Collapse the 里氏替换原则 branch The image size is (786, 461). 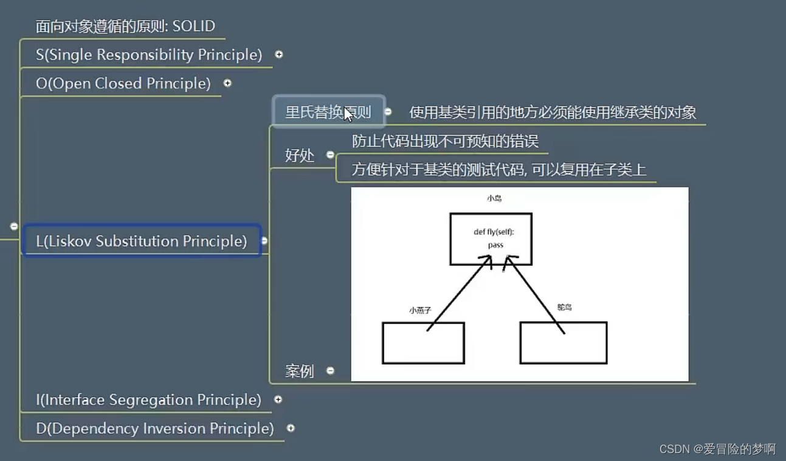click(x=388, y=112)
